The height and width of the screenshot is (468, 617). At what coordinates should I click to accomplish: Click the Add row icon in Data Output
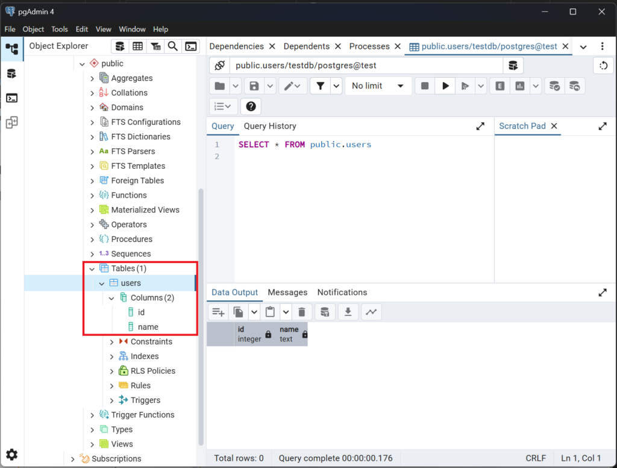pyautogui.click(x=218, y=312)
